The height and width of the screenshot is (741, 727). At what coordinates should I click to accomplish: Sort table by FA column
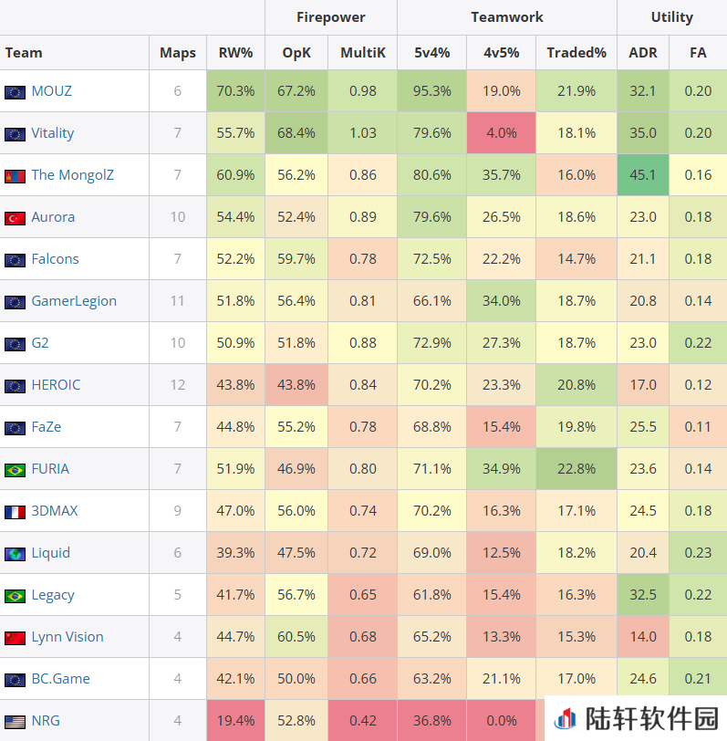point(698,52)
